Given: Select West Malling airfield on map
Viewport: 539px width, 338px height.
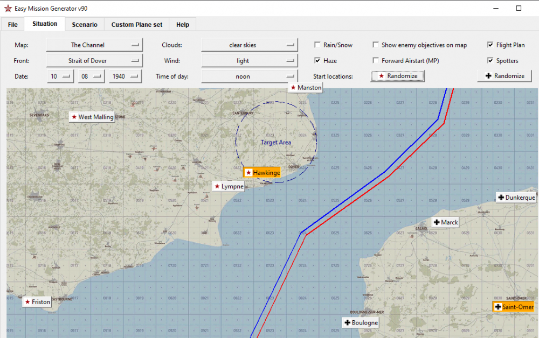Looking at the screenshot, I should click(x=92, y=117).
